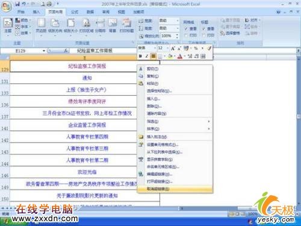Click the Help icon in the ribbon

pos(278,12)
